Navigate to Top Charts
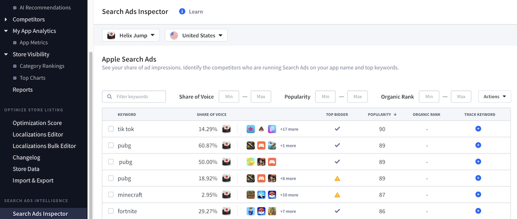 [x=33, y=78]
